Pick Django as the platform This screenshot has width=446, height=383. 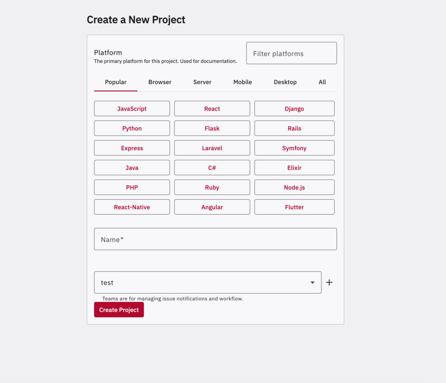[x=294, y=109]
